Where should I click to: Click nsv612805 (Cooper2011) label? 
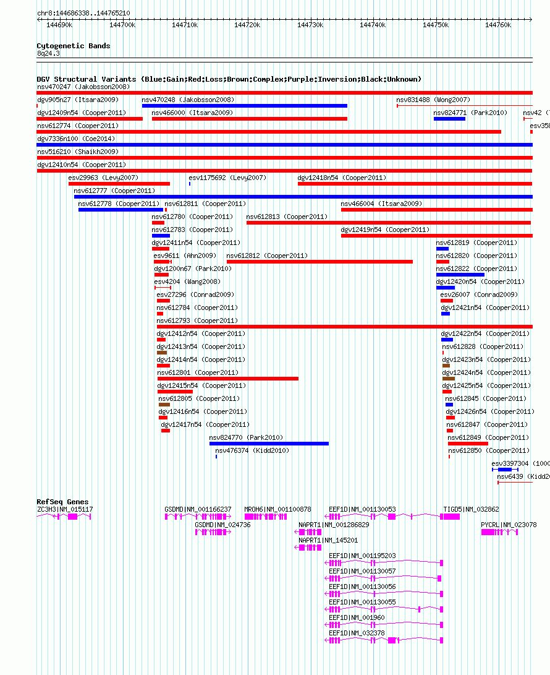pos(199,398)
